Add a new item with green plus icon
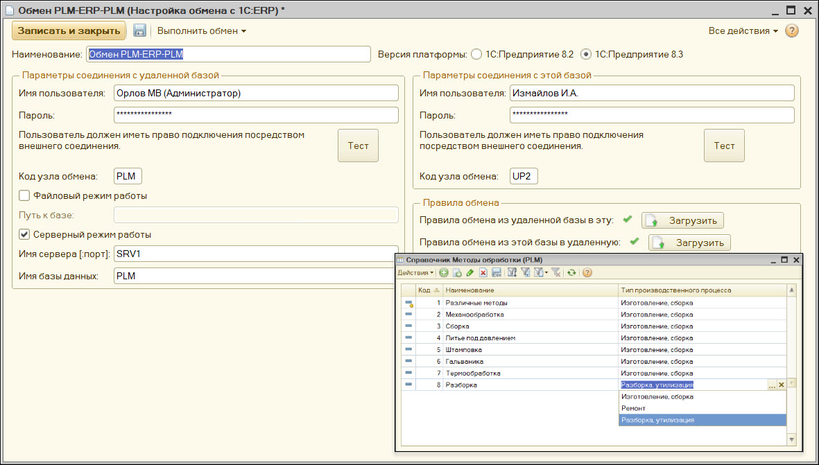 tap(444, 273)
